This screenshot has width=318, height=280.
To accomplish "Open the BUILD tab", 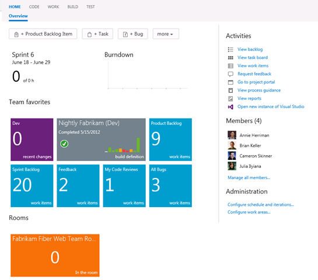I will 73,7.
